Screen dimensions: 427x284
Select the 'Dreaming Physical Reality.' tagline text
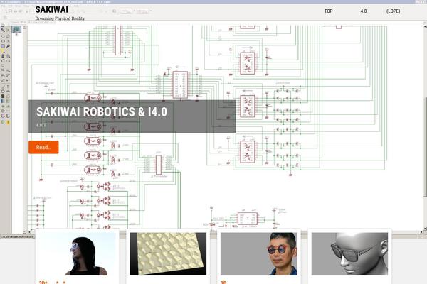pyautogui.click(x=60, y=18)
